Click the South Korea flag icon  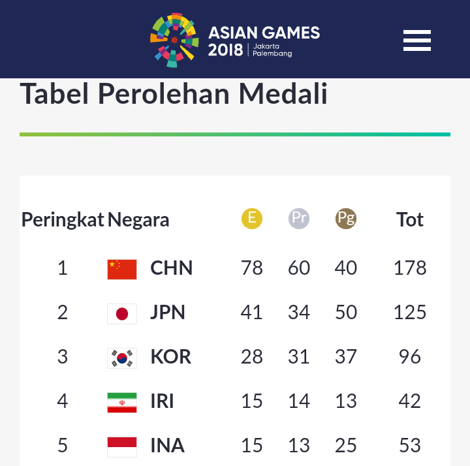pyautogui.click(x=122, y=358)
